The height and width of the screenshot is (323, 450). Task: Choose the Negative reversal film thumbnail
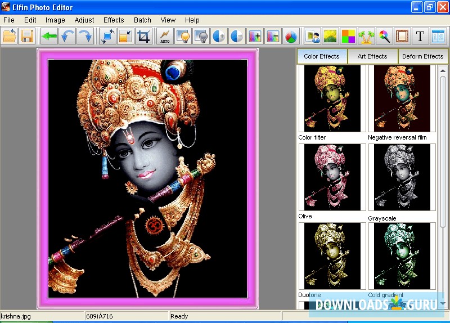pyautogui.click(x=402, y=98)
